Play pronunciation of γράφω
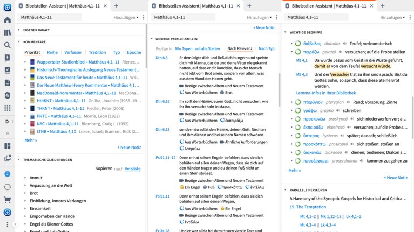This screenshot has height=232, width=414. [338, 110]
